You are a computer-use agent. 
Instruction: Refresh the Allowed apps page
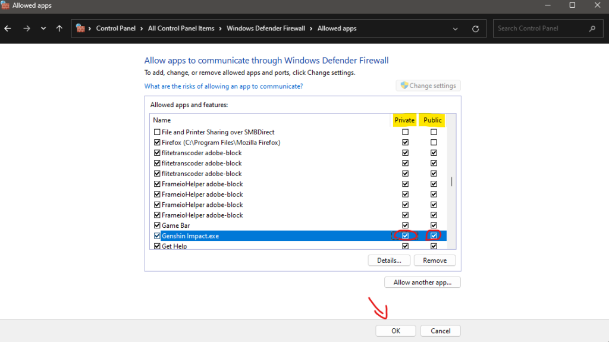(x=475, y=29)
